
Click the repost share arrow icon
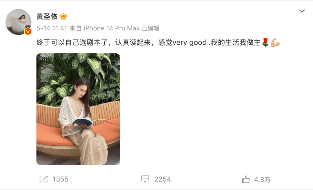(43, 179)
